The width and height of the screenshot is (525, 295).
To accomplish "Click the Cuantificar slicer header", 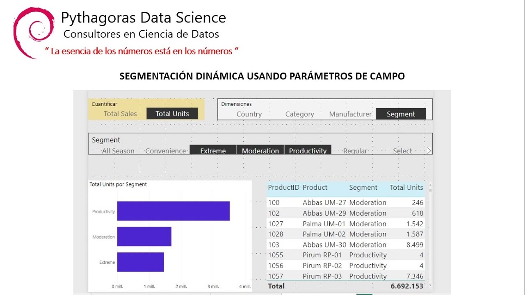I will coord(104,104).
